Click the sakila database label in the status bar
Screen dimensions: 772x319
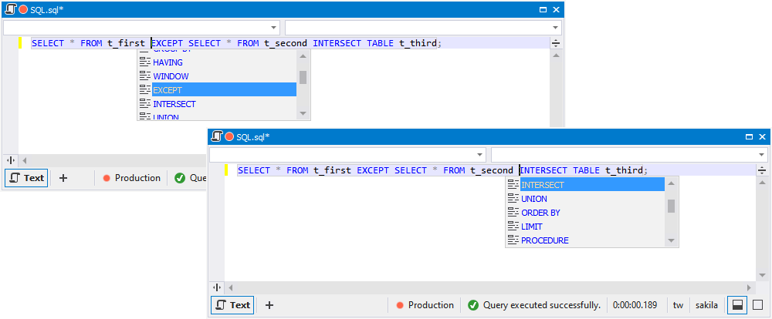tap(704, 305)
